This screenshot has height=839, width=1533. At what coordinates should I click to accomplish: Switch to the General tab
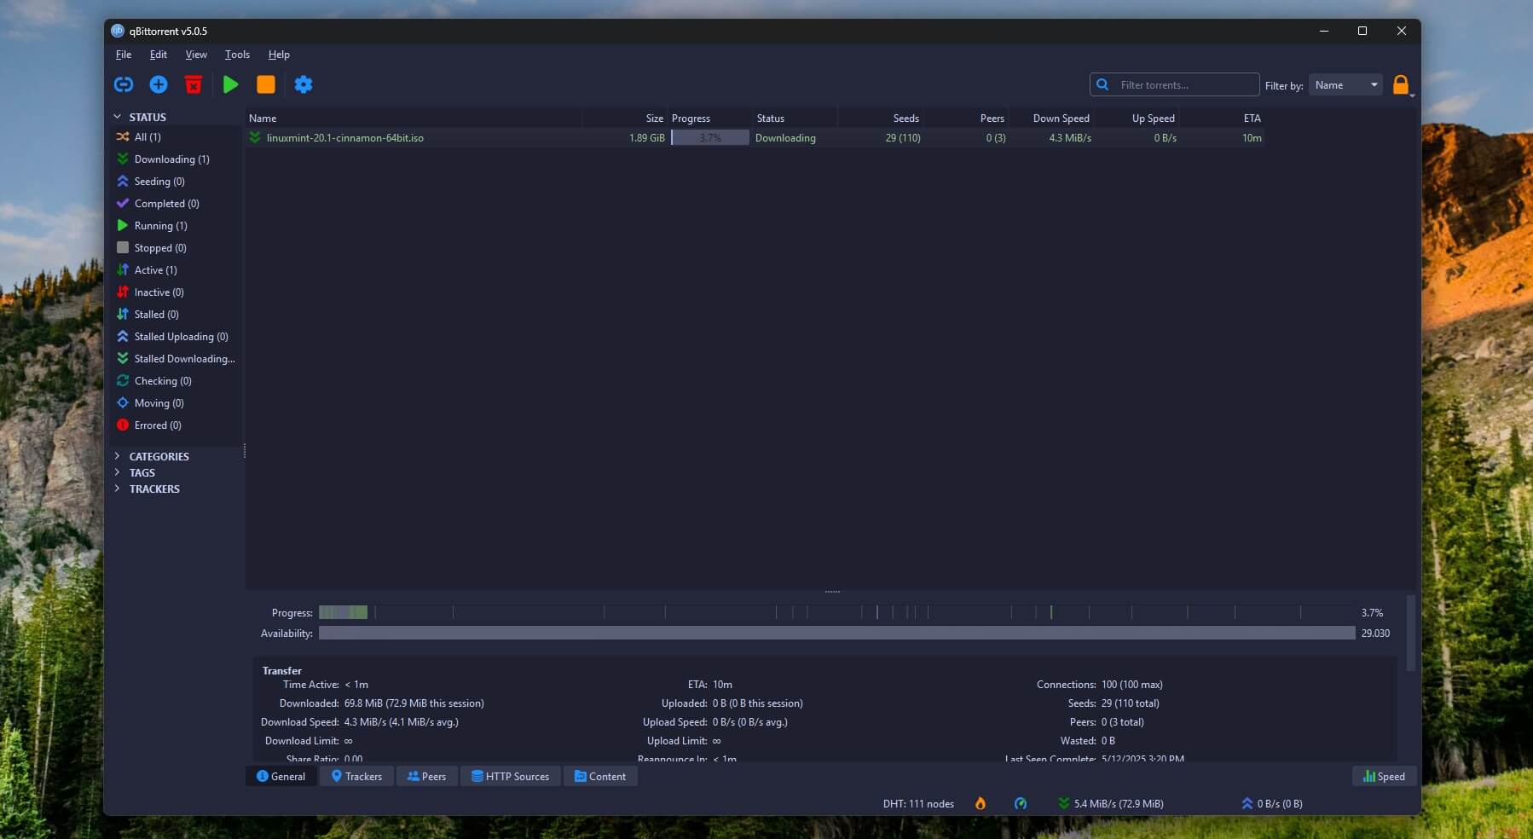click(281, 776)
